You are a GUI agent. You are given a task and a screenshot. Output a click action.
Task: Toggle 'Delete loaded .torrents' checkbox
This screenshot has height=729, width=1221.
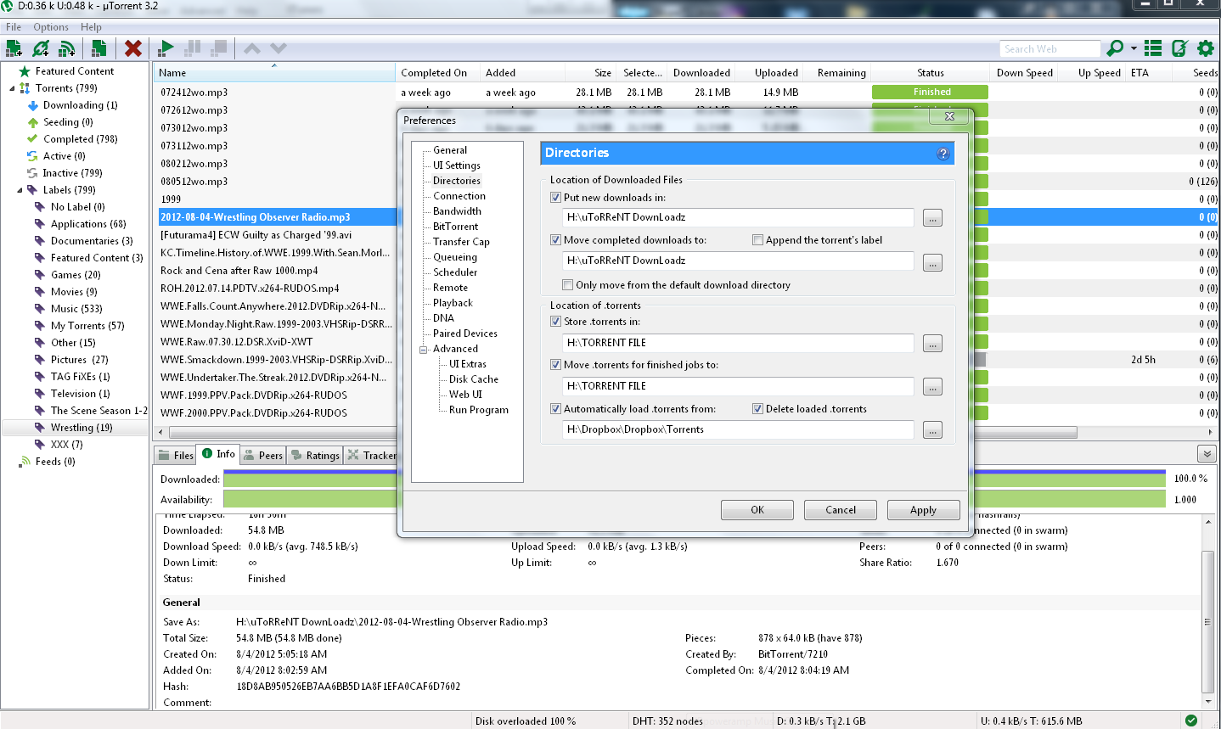(757, 409)
